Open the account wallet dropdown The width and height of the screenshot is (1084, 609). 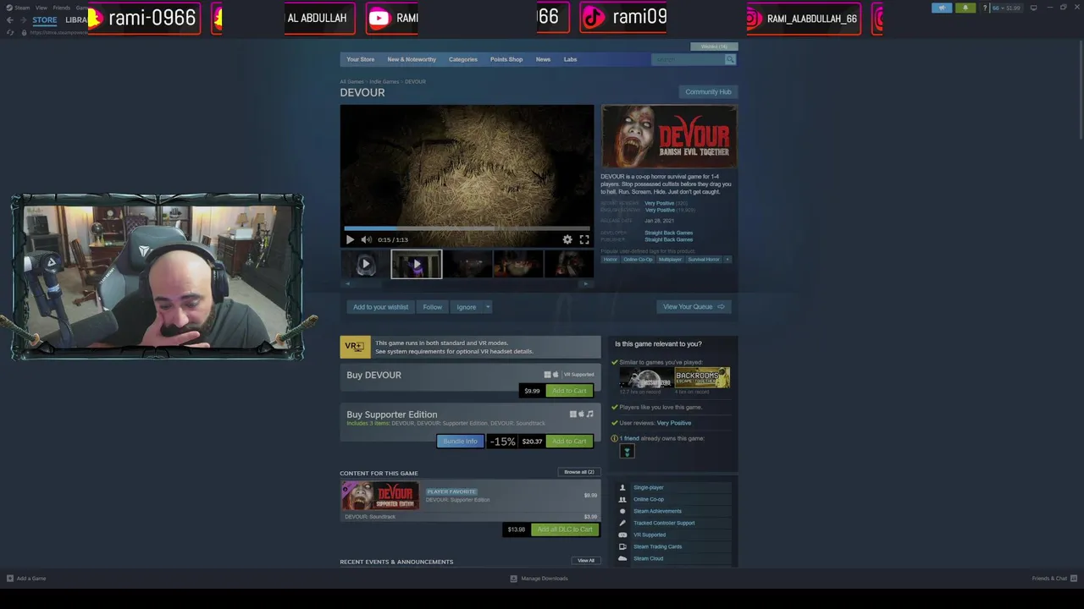tap(1007, 8)
